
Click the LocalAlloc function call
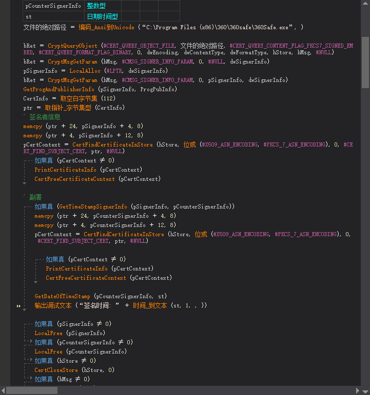coord(85,71)
